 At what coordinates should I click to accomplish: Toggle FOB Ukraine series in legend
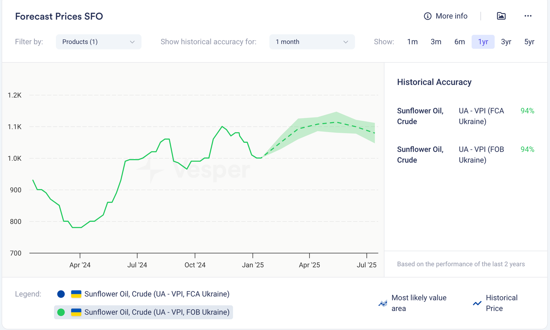157,312
